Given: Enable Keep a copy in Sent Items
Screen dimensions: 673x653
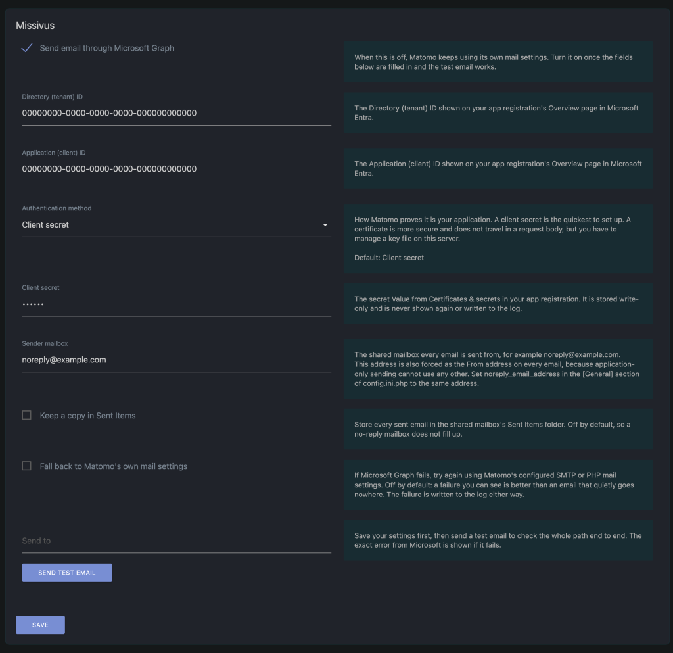Looking at the screenshot, I should point(26,415).
